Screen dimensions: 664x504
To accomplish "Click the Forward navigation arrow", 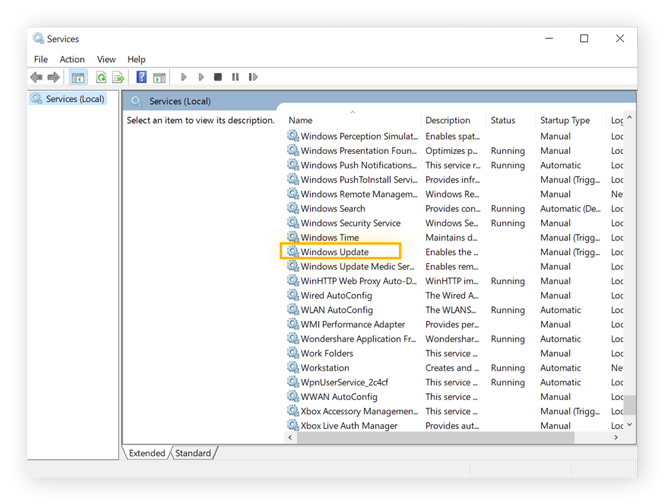I will pyautogui.click(x=54, y=77).
